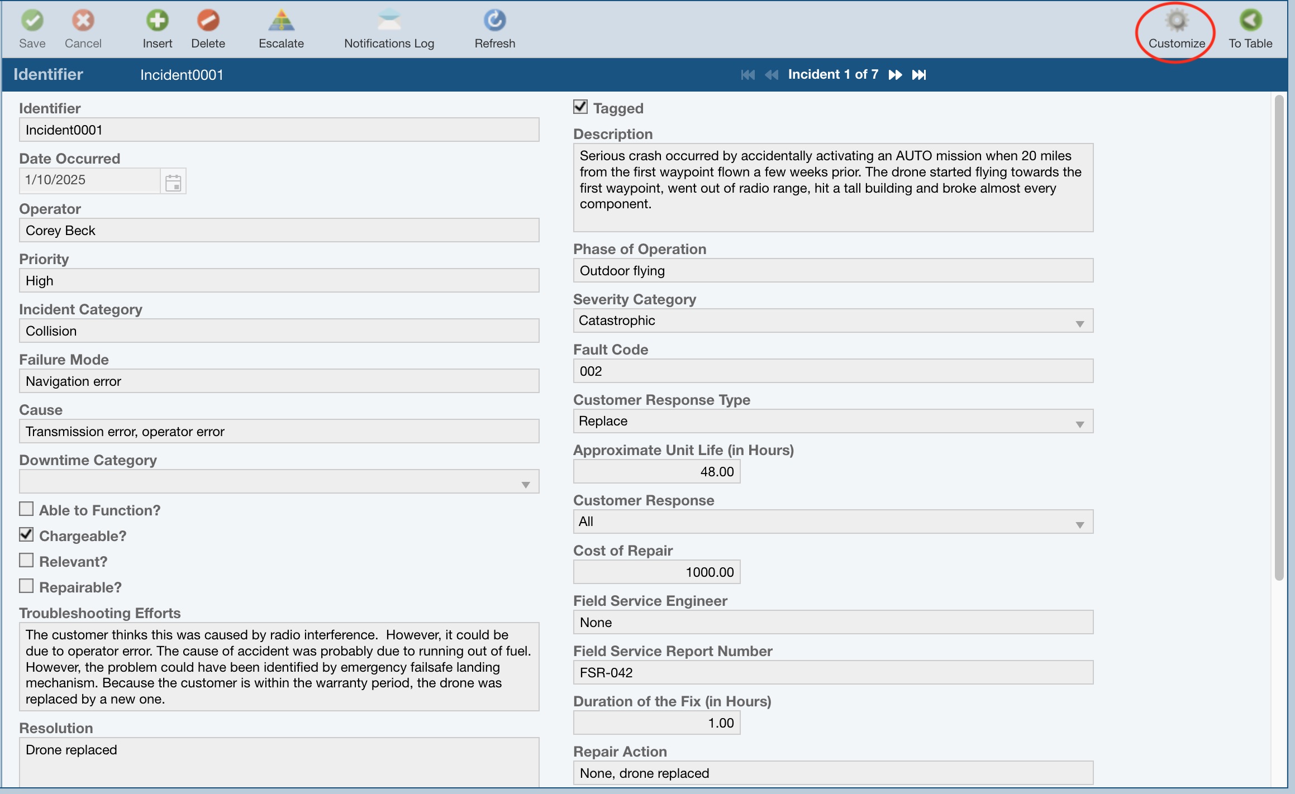Open the Customize gear settings

coord(1177,21)
